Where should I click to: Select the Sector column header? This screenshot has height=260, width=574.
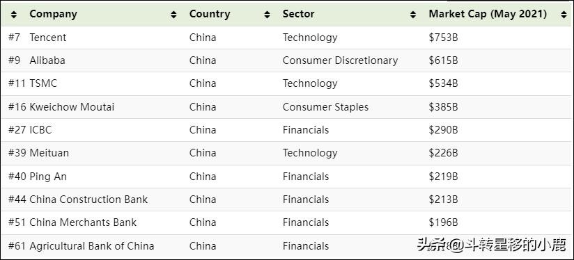[x=298, y=14]
